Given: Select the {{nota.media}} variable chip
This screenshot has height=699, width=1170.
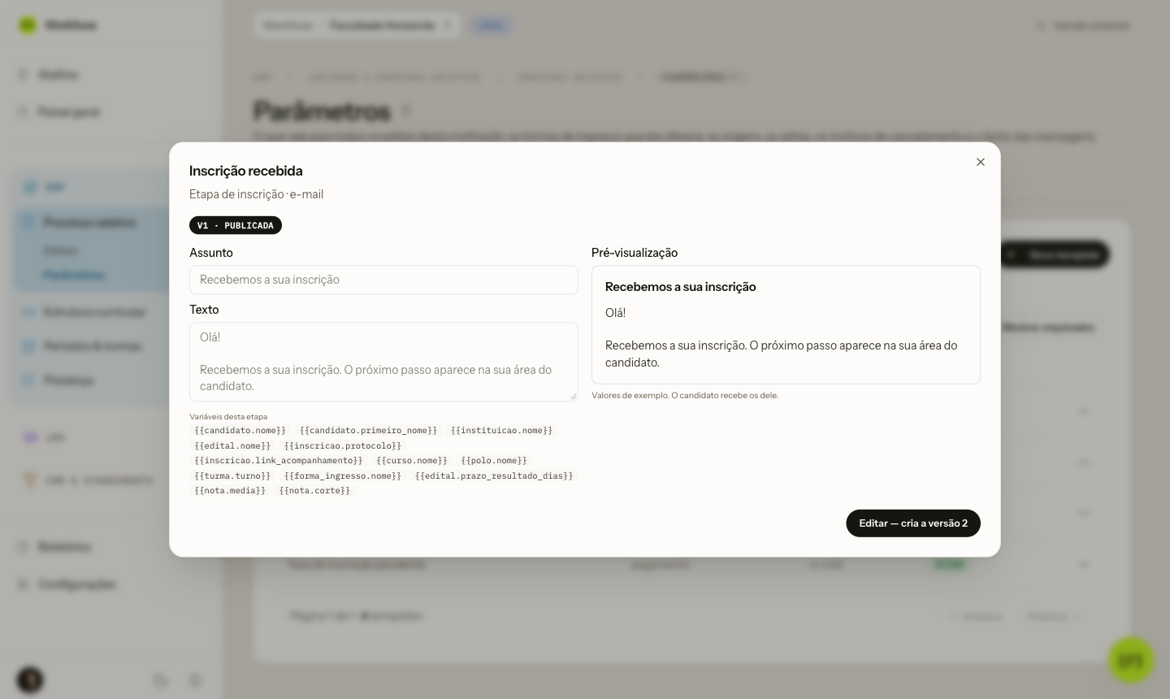Looking at the screenshot, I should 230,491.
